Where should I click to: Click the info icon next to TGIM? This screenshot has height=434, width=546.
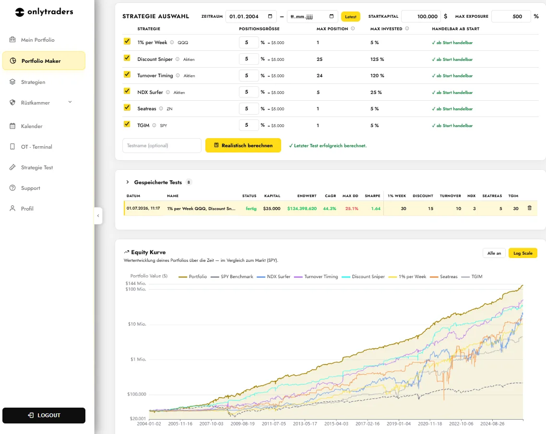point(154,125)
